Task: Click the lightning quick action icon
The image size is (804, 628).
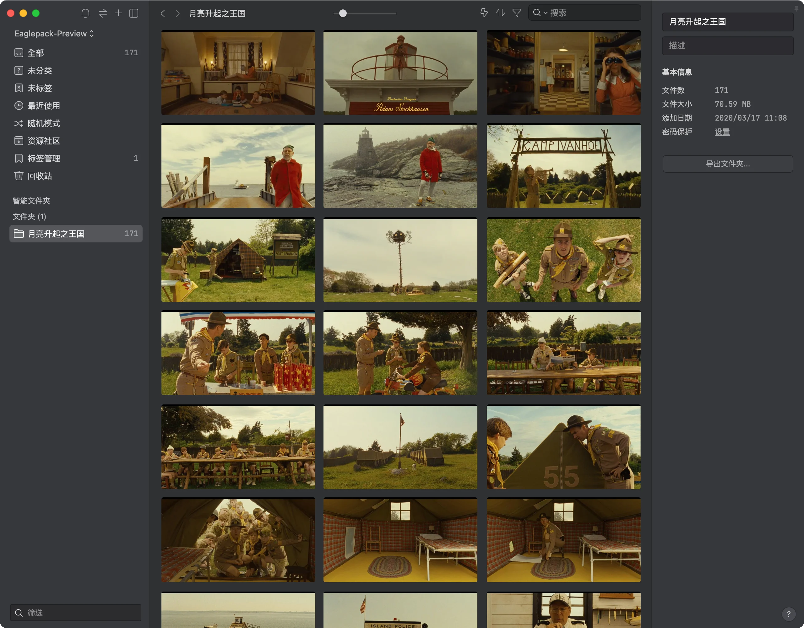Action: (484, 13)
